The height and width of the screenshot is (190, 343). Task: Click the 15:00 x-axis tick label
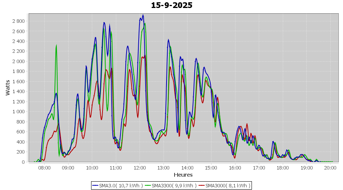point(211,168)
